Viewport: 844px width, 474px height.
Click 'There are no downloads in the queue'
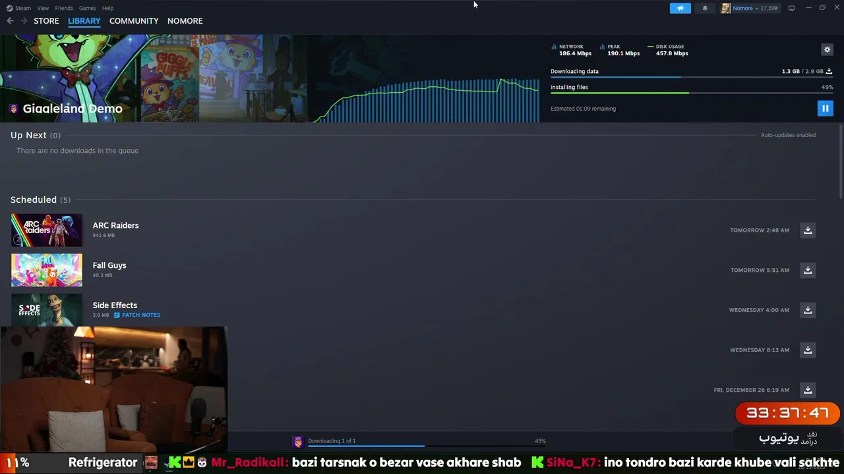(x=77, y=151)
